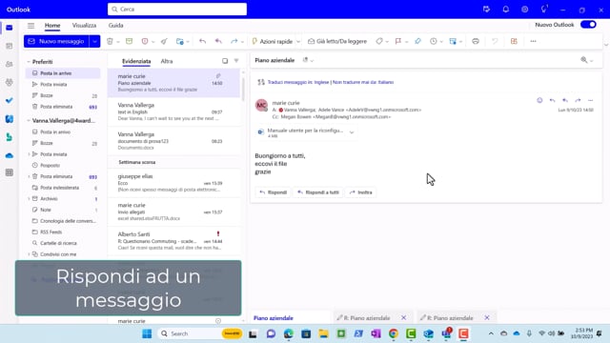610x343 pixels.
Task: Click the Snooze clock icon
Action: pyautogui.click(x=434, y=41)
